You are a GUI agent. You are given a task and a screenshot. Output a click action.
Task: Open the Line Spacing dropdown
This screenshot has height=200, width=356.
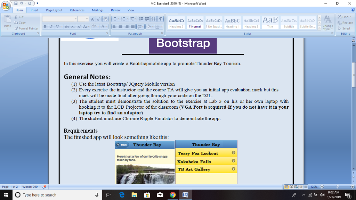(x=140, y=27)
